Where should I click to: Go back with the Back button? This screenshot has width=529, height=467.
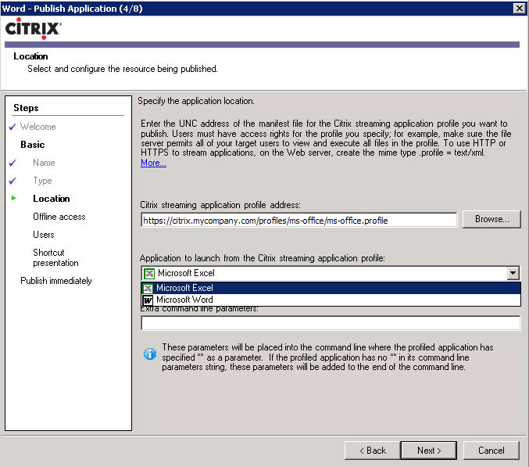point(373,451)
